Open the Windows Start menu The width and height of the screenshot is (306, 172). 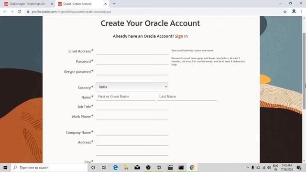click(5, 168)
